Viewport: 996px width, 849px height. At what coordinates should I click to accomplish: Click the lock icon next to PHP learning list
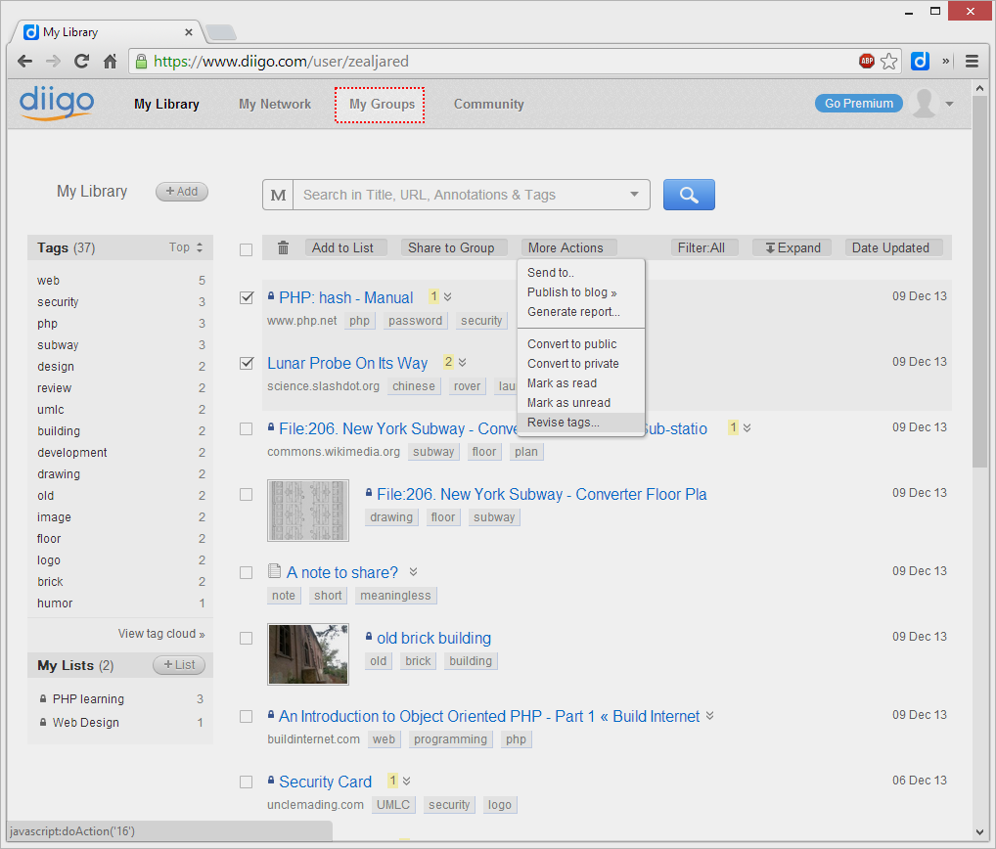pos(42,698)
